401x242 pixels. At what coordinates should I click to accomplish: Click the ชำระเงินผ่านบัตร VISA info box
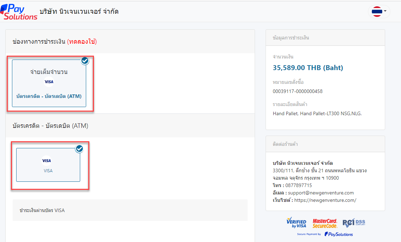click(130, 210)
